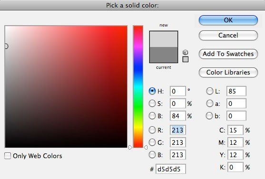Select the S saturation radio button
The height and width of the screenshot is (179, 265).
click(x=152, y=104)
